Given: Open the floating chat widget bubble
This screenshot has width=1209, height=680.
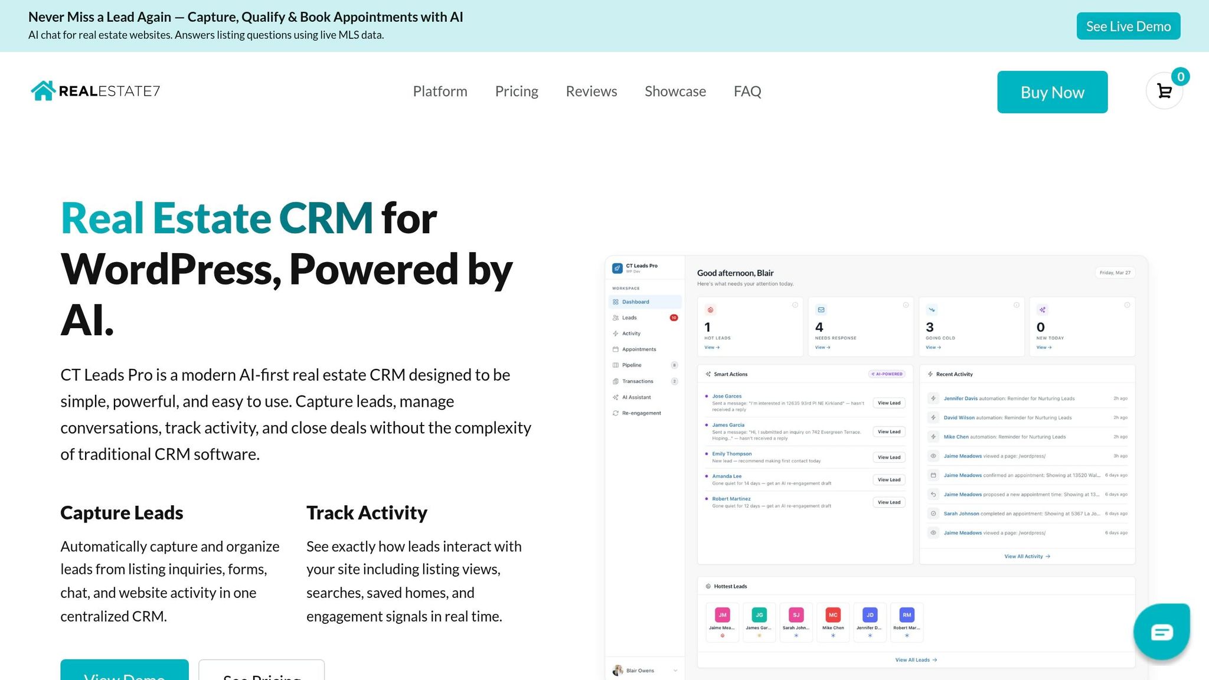Looking at the screenshot, I should pyautogui.click(x=1161, y=632).
